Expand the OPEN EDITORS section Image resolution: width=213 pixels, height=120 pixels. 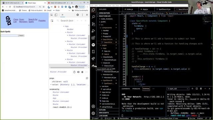104,13
